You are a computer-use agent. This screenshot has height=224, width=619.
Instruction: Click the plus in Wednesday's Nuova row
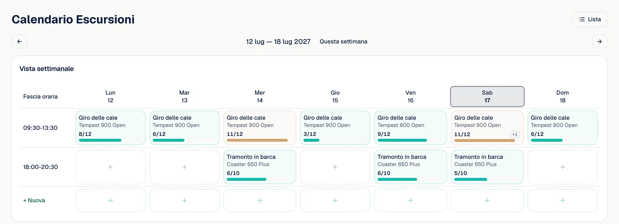(x=260, y=200)
